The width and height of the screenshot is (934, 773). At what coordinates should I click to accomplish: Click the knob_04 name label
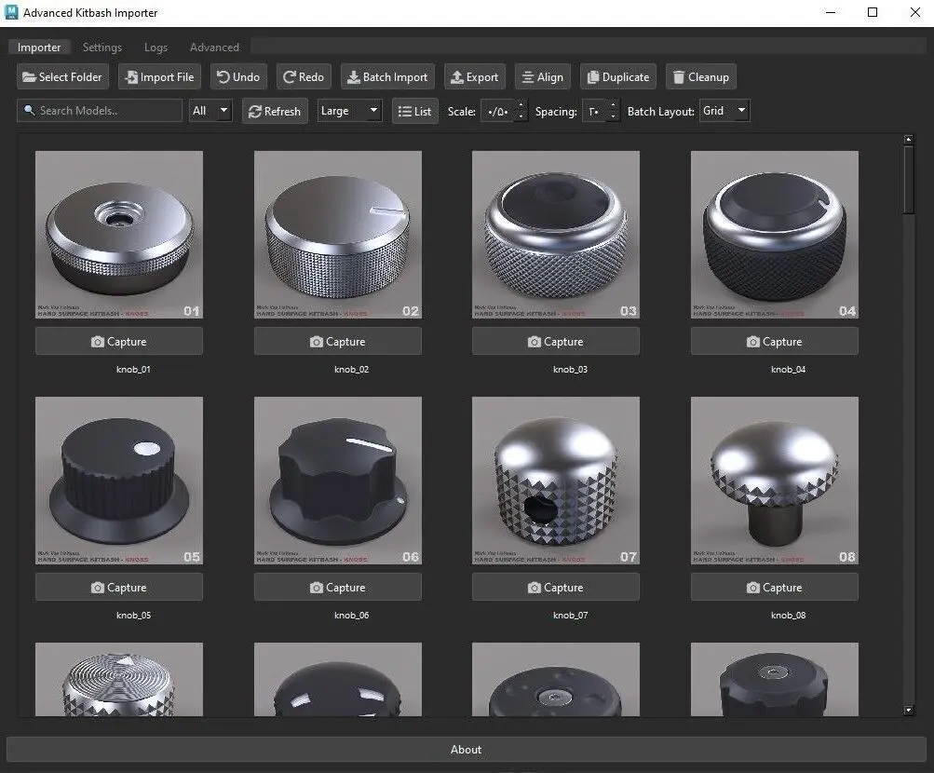click(788, 369)
